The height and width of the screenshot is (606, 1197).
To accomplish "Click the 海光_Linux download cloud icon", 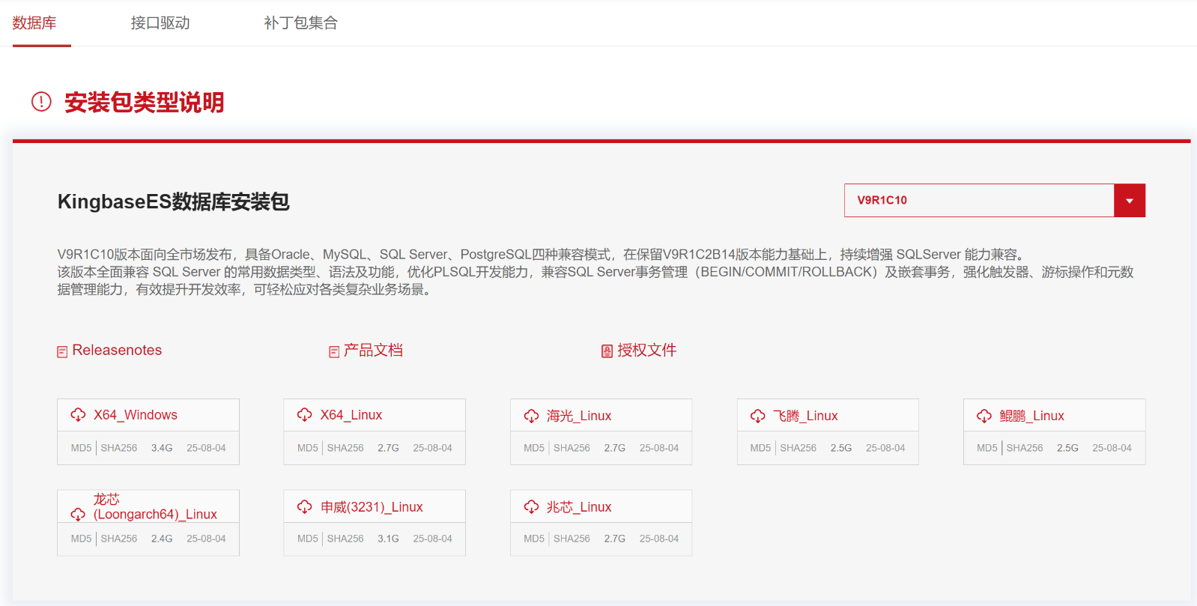I will [x=531, y=416].
